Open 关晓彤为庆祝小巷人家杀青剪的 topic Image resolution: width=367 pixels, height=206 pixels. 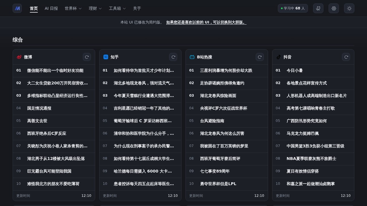coord(57,146)
